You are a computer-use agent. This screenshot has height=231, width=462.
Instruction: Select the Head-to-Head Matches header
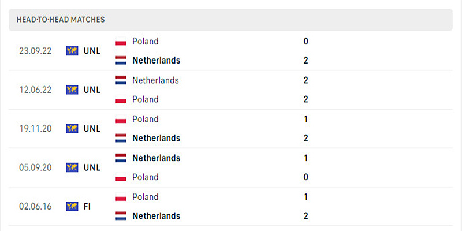[61, 20]
